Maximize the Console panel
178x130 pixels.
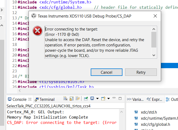click(120, 98)
